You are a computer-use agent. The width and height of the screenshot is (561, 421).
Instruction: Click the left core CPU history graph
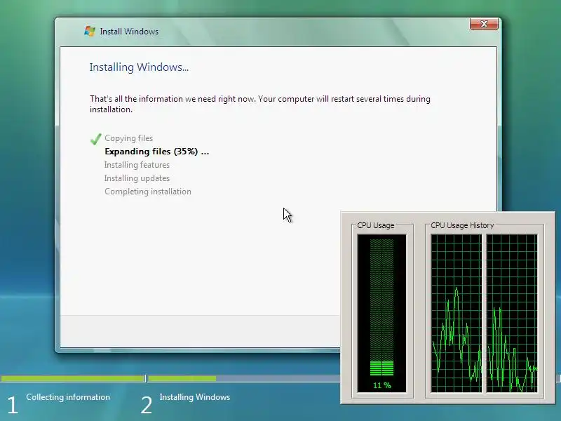(457, 313)
